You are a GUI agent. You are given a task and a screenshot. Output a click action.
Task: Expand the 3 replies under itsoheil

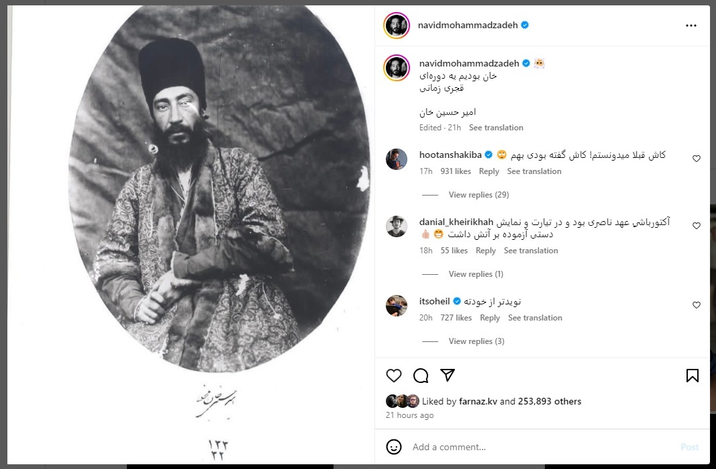pyautogui.click(x=476, y=341)
